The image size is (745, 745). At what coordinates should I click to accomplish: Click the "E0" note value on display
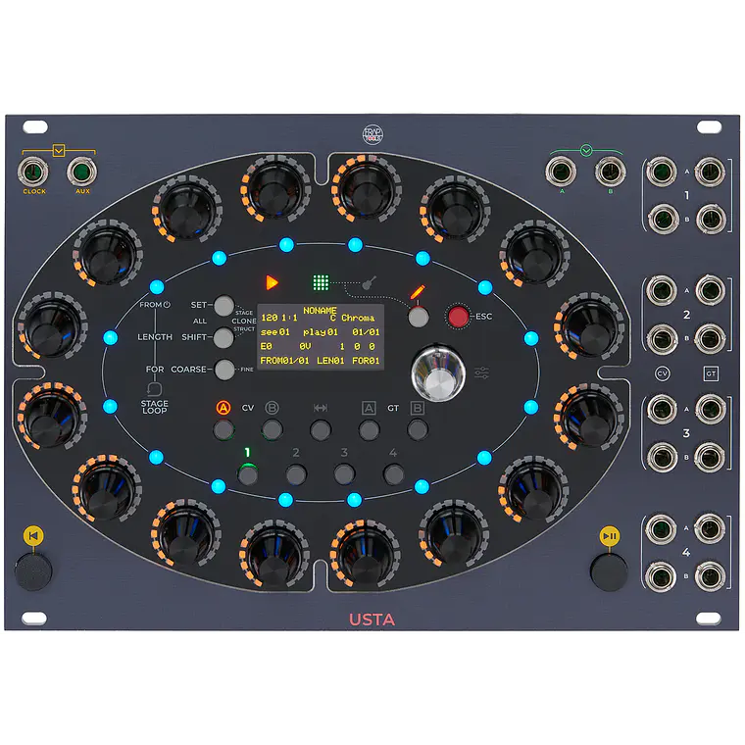point(266,346)
